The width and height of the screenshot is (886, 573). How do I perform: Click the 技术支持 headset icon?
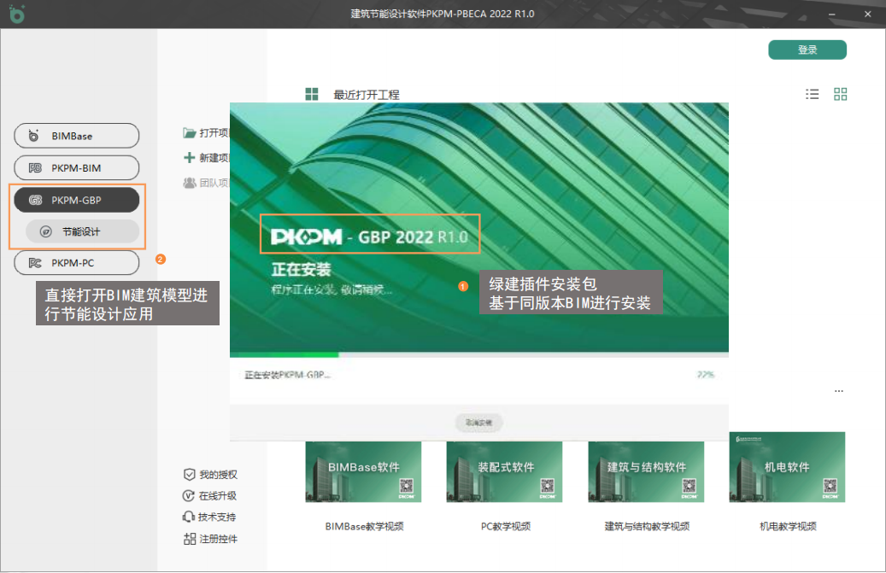pos(190,517)
